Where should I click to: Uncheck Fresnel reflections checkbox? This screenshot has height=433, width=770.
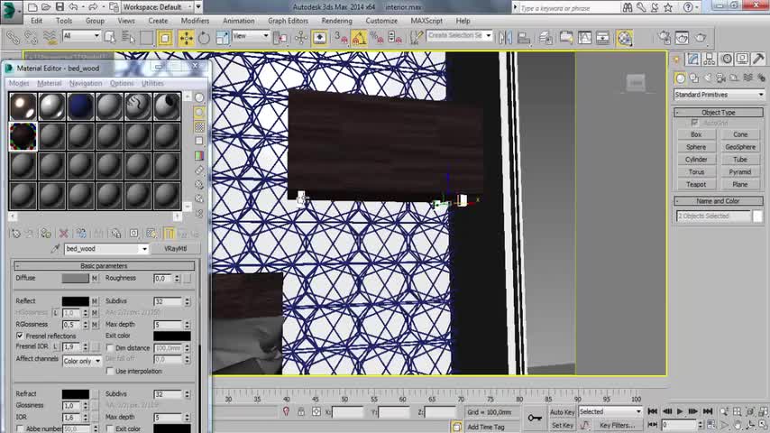coord(20,336)
